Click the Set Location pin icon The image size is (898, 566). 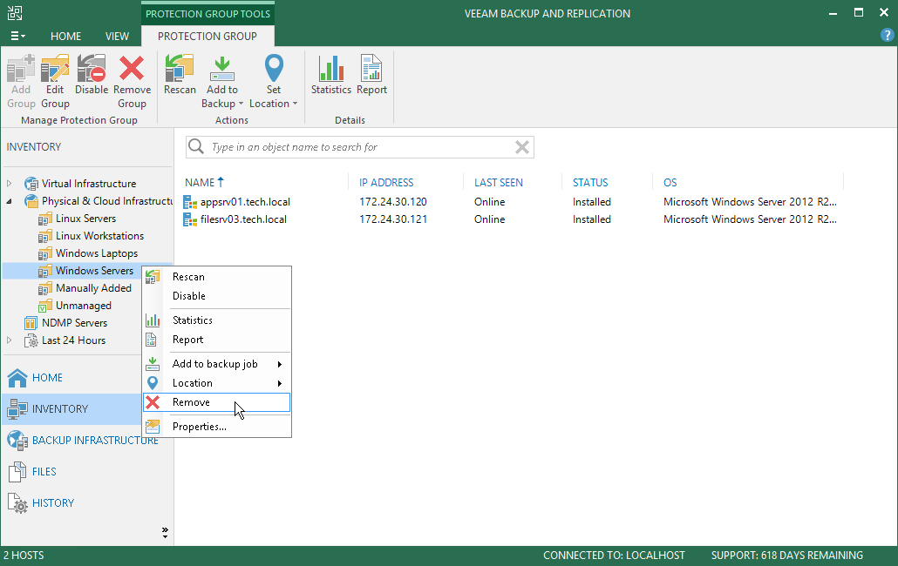274,69
